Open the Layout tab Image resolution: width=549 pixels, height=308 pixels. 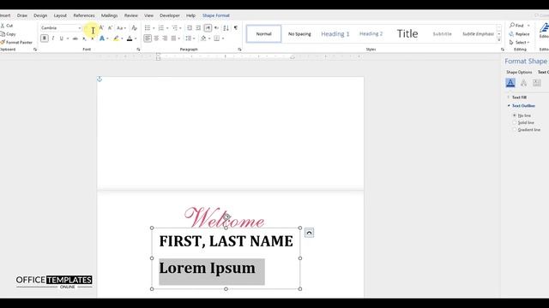click(x=60, y=15)
